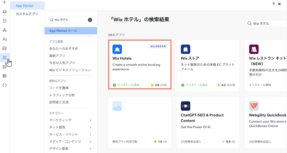Expand the メディア・コンテンツ category chevron
The width and height of the screenshot is (287, 153).
91,142
